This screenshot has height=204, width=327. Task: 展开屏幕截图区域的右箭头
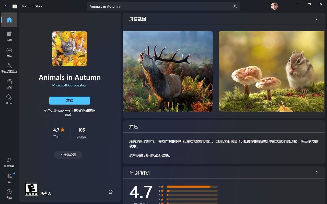(316, 19)
